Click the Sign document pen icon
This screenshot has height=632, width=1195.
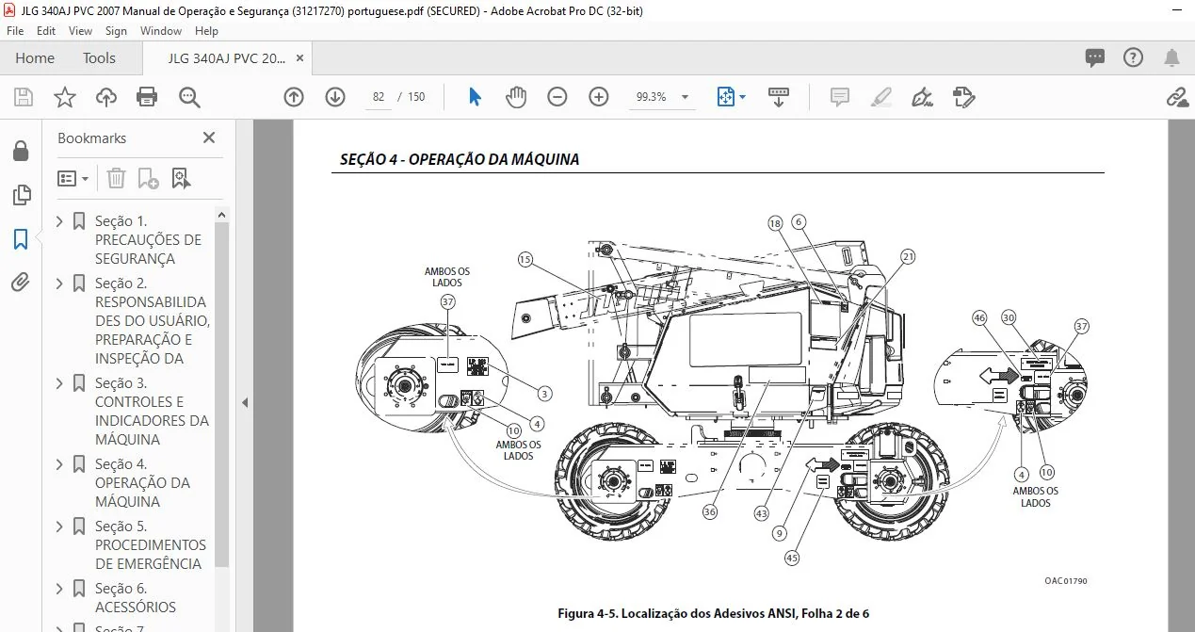click(x=922, y=97)
